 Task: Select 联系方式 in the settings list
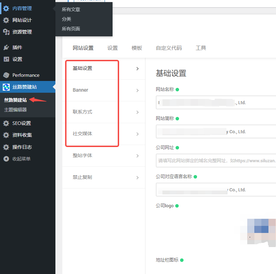[x=82, y=112]
